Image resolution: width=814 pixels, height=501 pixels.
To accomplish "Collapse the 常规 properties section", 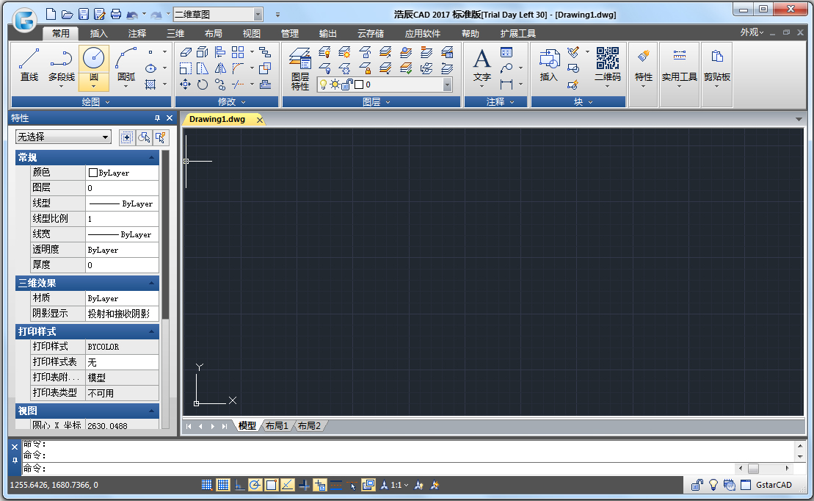I will pyautogui.click(x=152, y=157).
